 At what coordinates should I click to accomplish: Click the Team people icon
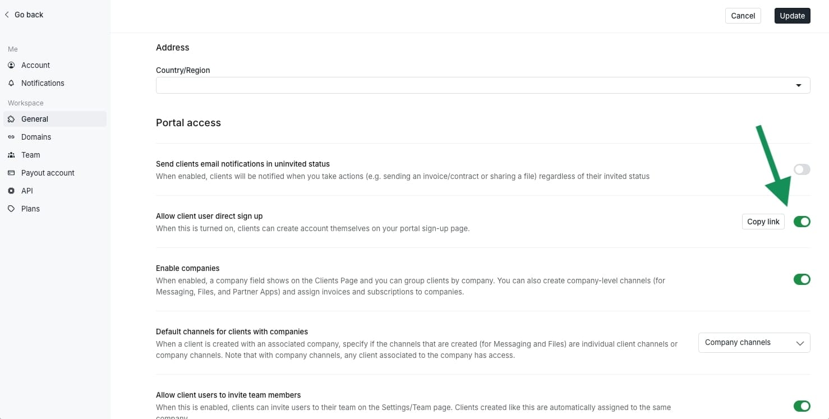click(x=11, y=155)
